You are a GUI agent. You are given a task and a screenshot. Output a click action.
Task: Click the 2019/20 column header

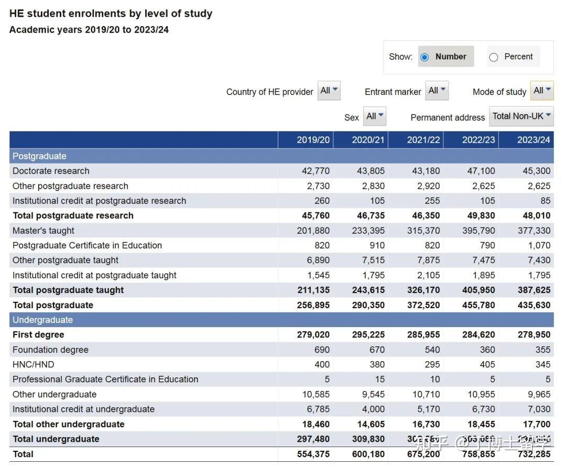(313, 139)
